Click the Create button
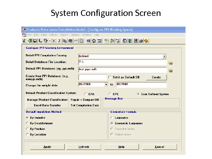This screenshot has height=159, width=212. [x=156, y=77]
